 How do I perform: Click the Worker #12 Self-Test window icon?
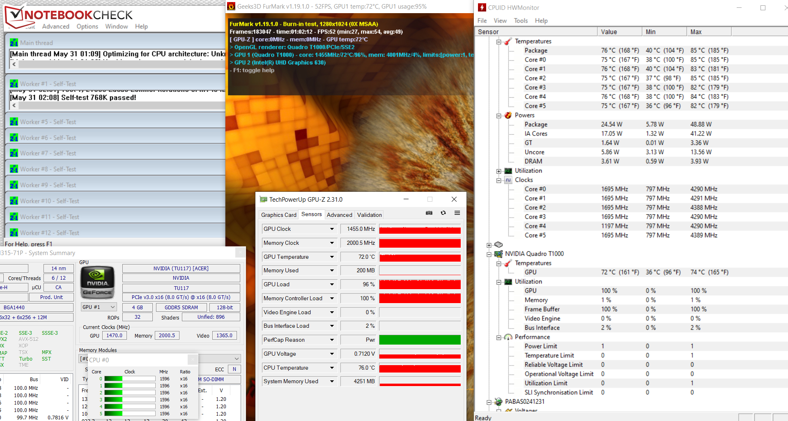click(x=14, y=233)
